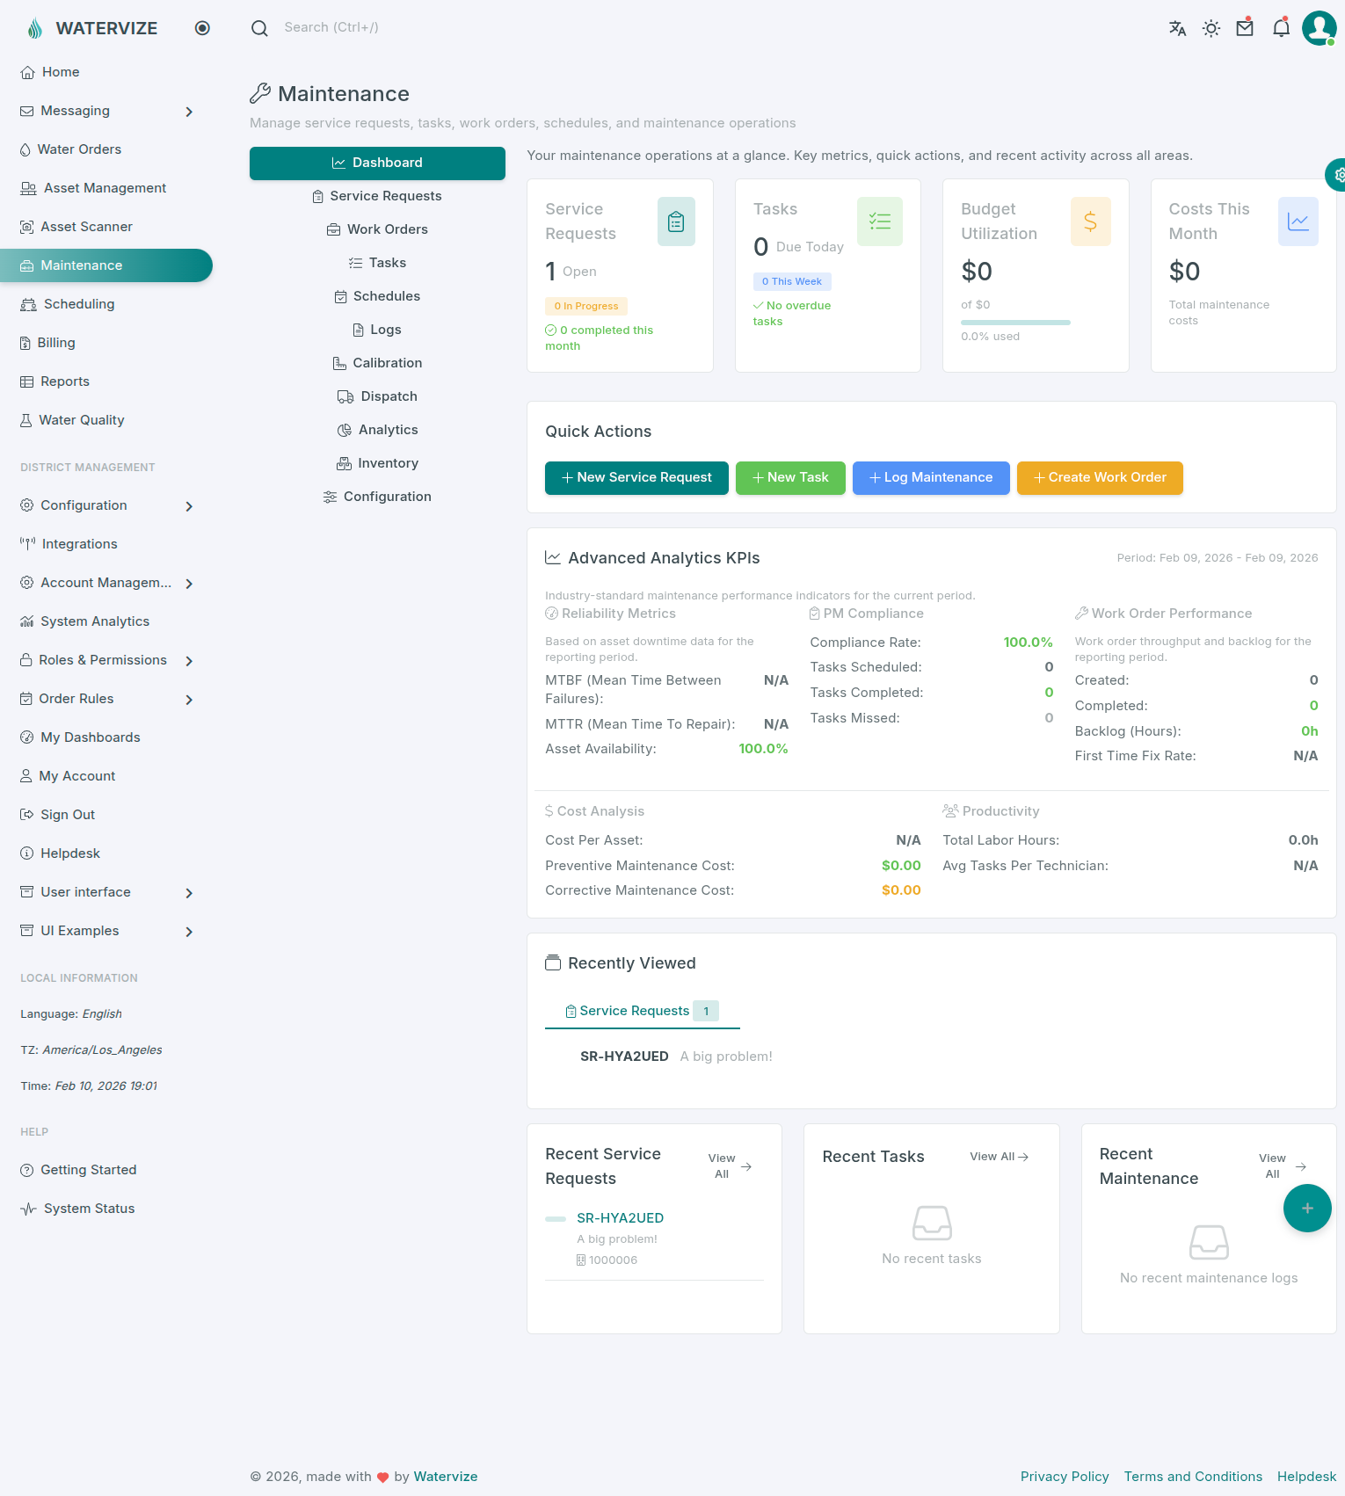The image size is (1345, 1496).
Task: Click the floating green plus button
Action: click(1307, 1209)
